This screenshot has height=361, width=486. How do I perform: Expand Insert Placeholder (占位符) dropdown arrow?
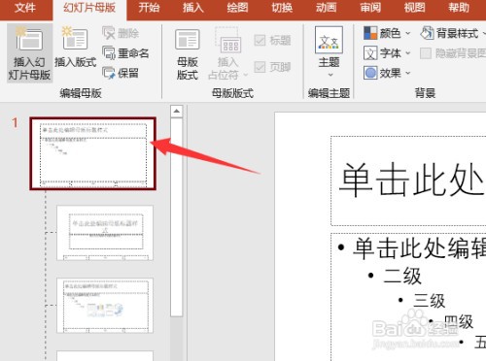coord(246,75)
